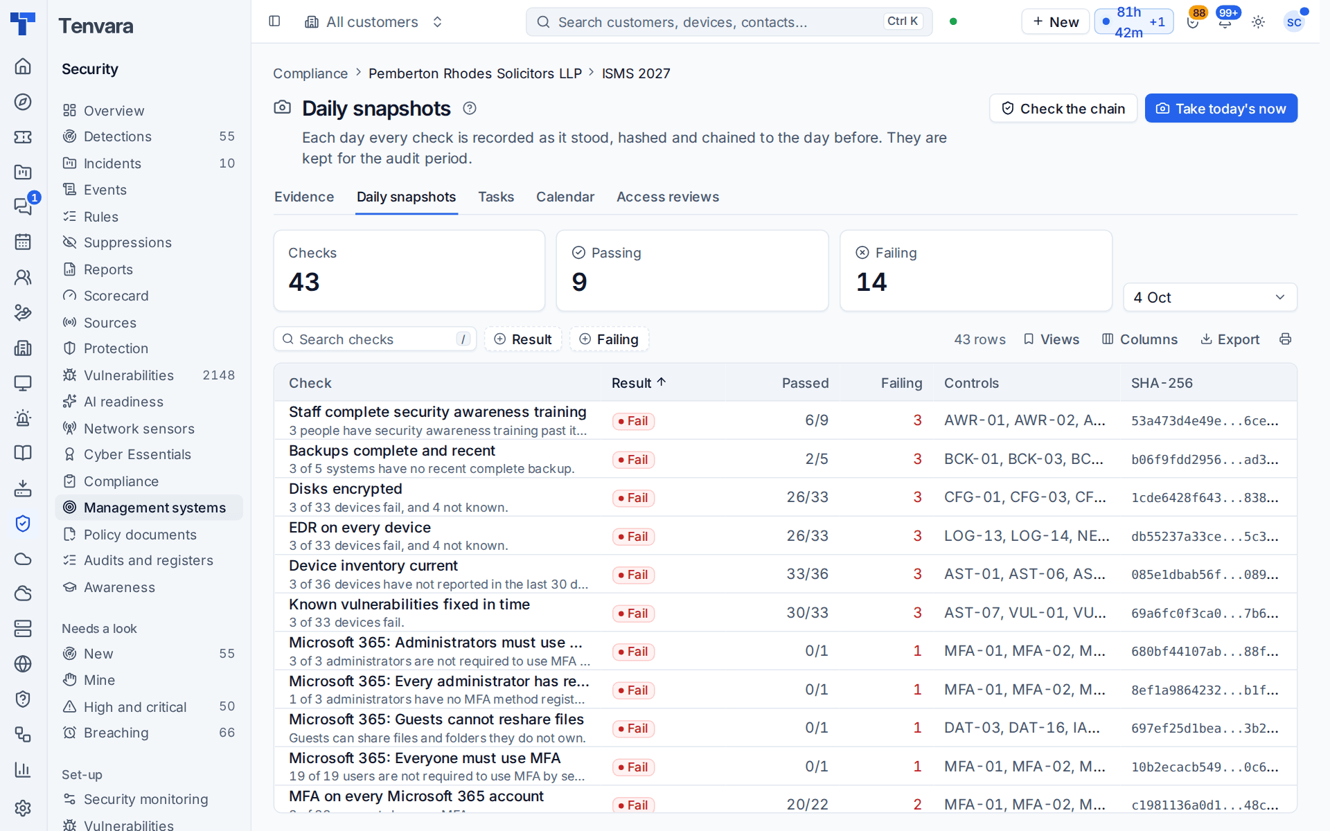Viewport: 1330px width, 831px height.
Task: Click Check the chain button
Action: [1063, 108]
